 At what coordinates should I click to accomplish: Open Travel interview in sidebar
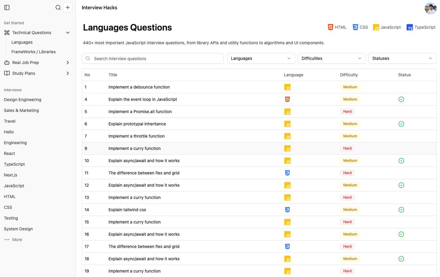10,121
